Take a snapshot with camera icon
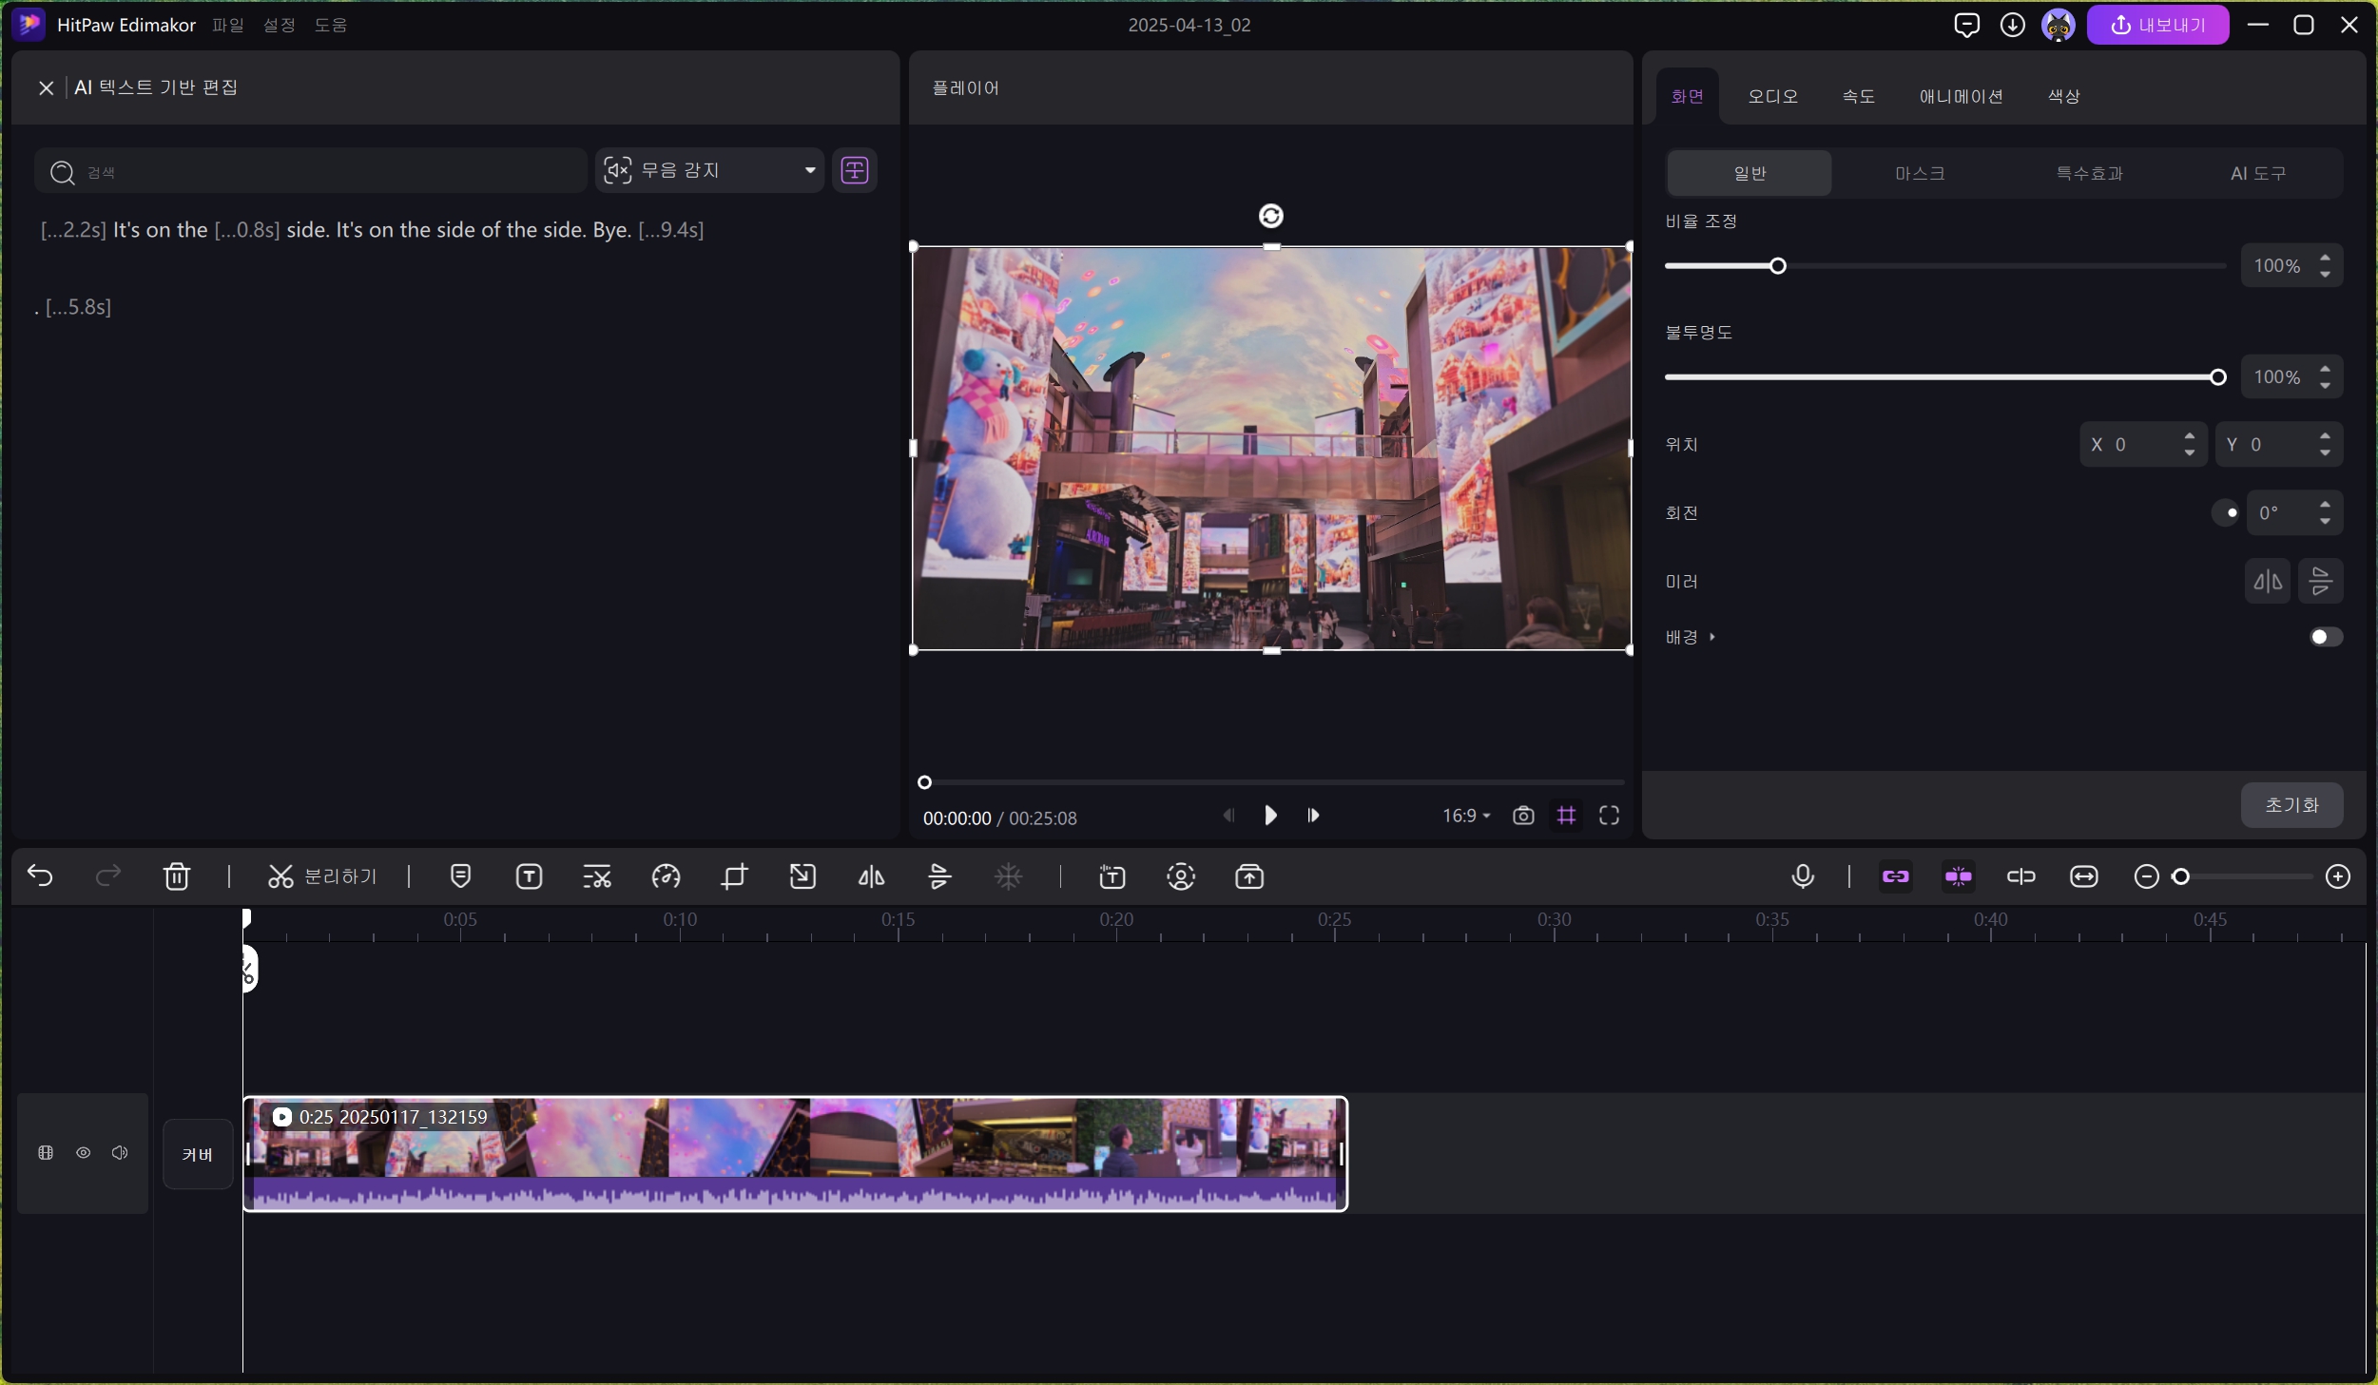Image resolution: width=2378 pixels, height=1385 pixels. [x=1523, y=816]
